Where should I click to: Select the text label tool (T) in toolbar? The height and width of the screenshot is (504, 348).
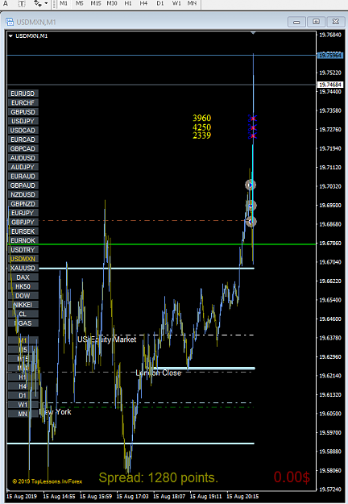pyautogui.click(x=22, y=3)
